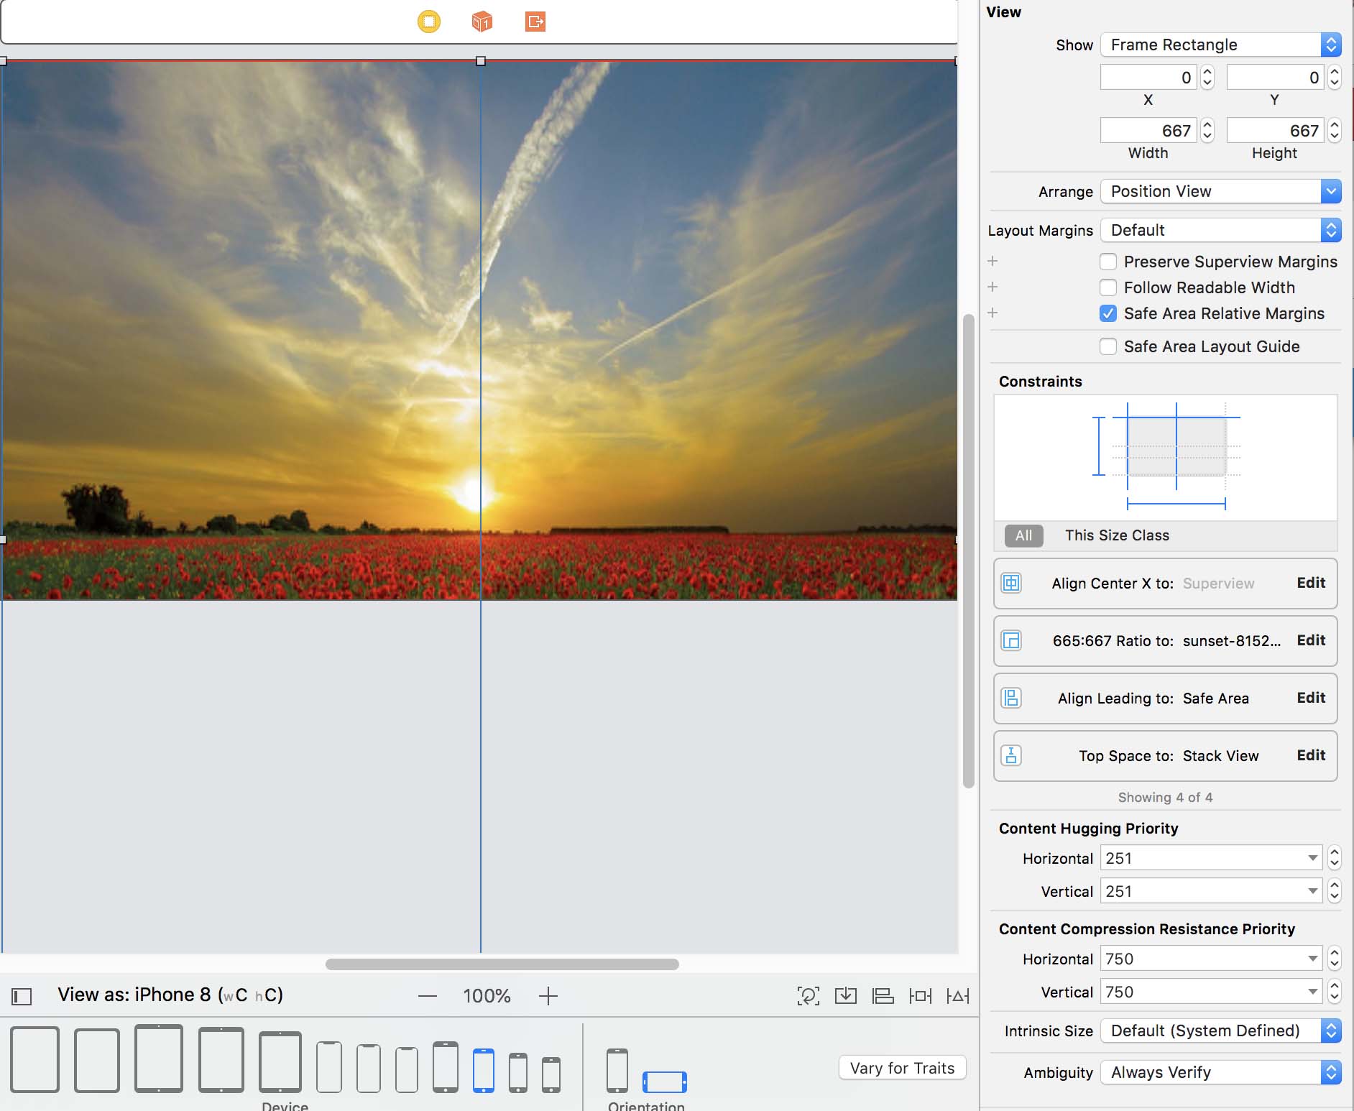This screenshot has width=1354, height=1111.
Task: Click the yellow View Controller icon
Action: (429, 22)
